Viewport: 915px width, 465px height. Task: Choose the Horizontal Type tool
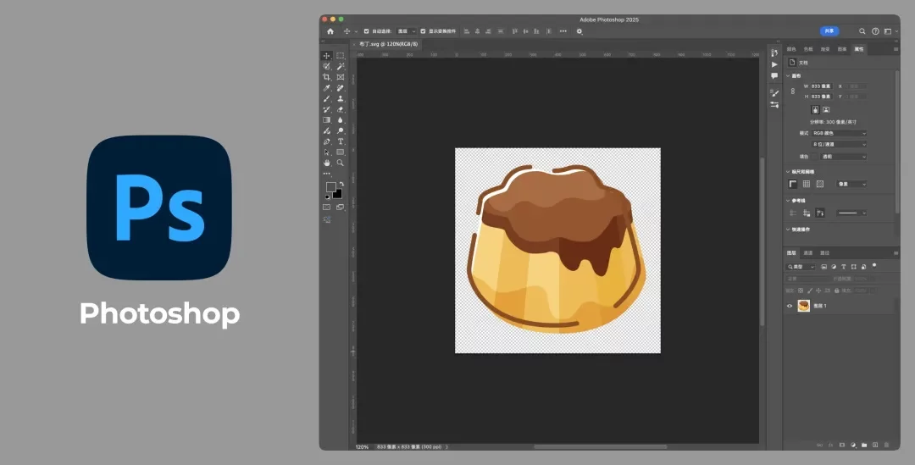coord(341,141)
